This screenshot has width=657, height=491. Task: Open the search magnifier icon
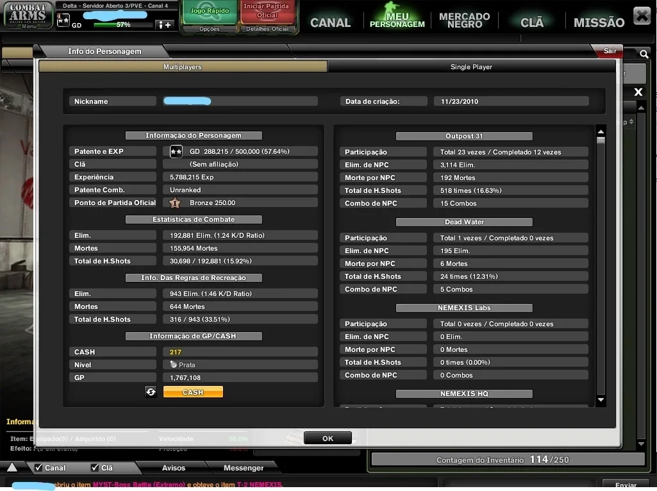click(644, 54)
